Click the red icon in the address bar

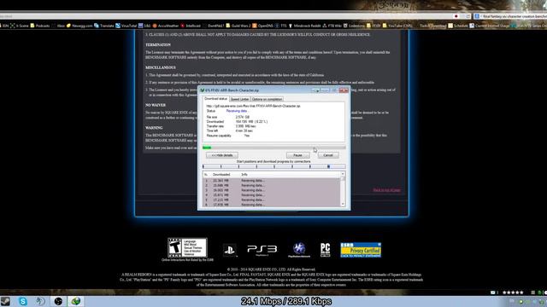tap(456, 16)
